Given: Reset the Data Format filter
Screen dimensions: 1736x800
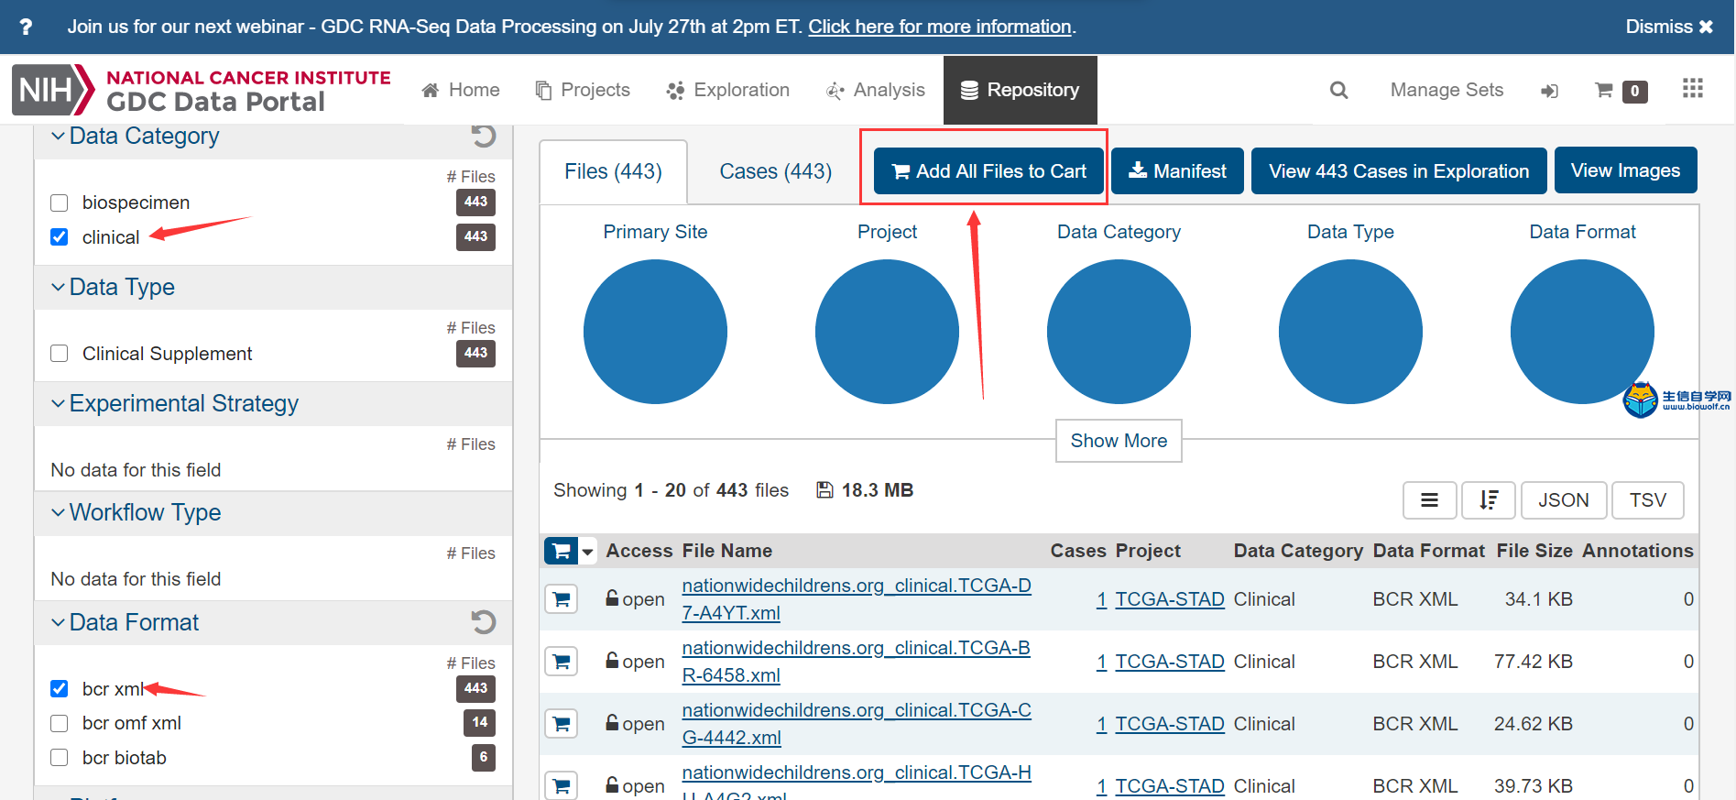Looking at the screenshot, I should coord(484,622).
